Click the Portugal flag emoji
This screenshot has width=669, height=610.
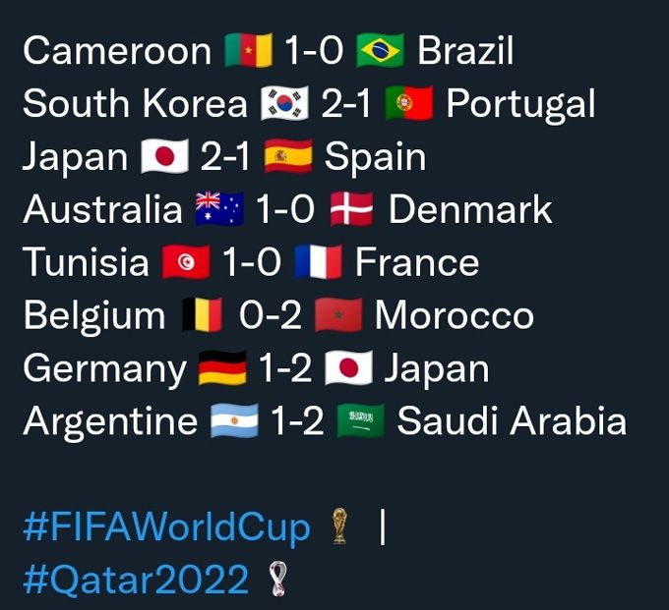409,103
